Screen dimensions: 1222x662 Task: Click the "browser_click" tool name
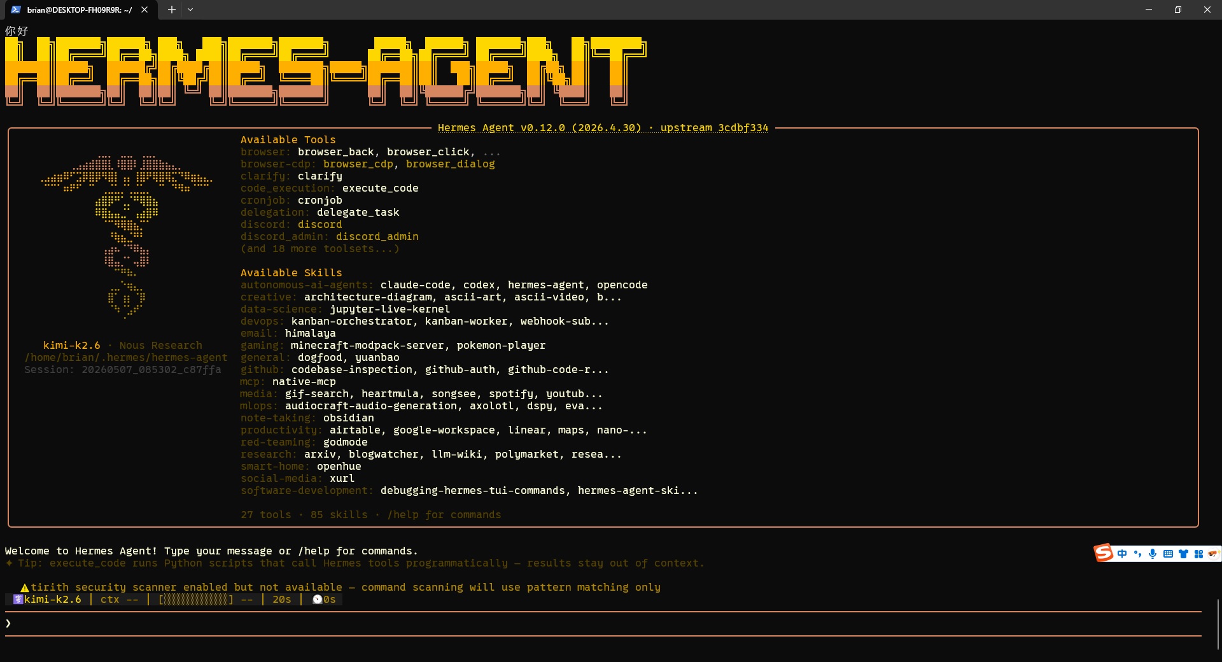pyautogui.click(x=428, y=151)
